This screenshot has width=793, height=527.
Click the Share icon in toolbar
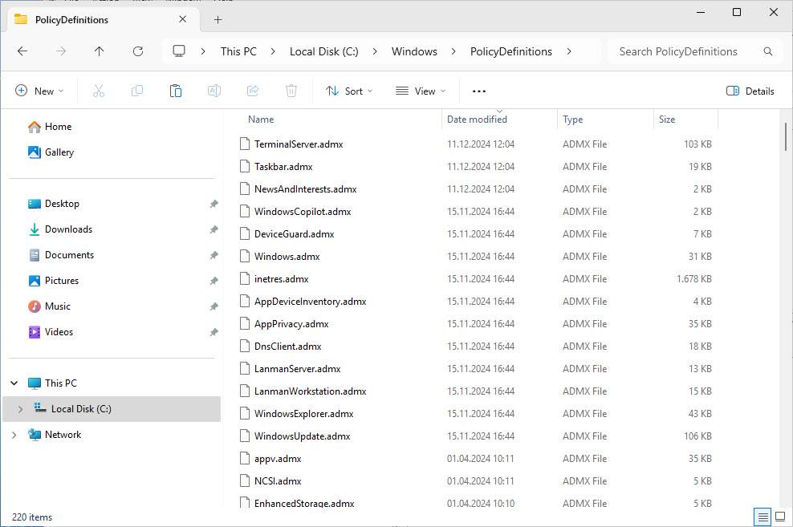coord(253,91)
